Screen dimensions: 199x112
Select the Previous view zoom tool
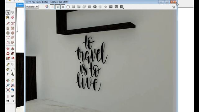click(13, 90)
